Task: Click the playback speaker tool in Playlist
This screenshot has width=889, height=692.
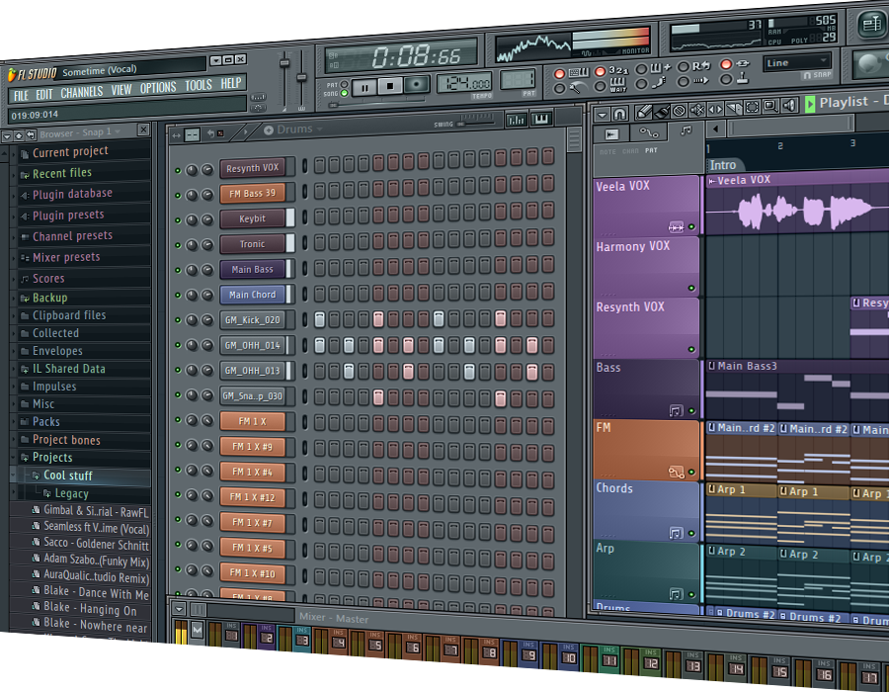Action: (787, 105)
